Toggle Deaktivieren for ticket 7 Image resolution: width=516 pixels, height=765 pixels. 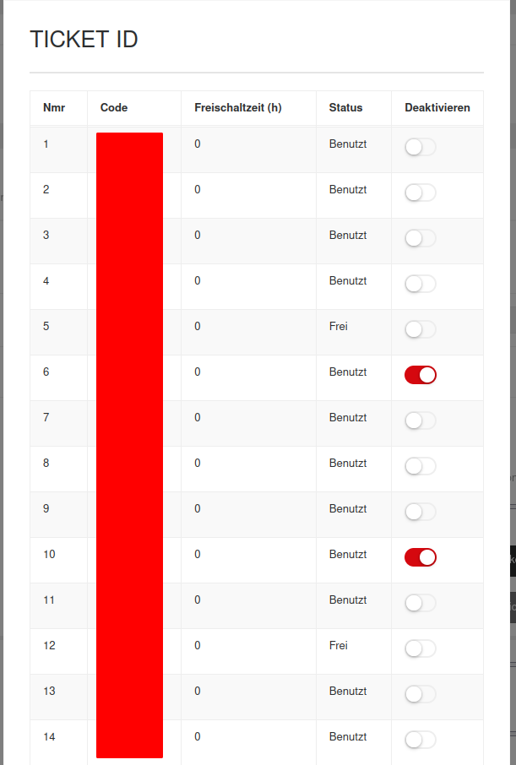(420, 420)
